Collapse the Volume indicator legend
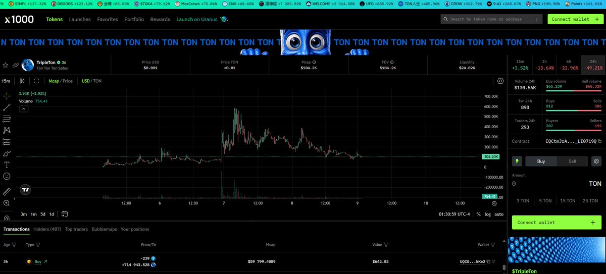The height and width of the screenshot is (274, 606). [x=24, y=108]
